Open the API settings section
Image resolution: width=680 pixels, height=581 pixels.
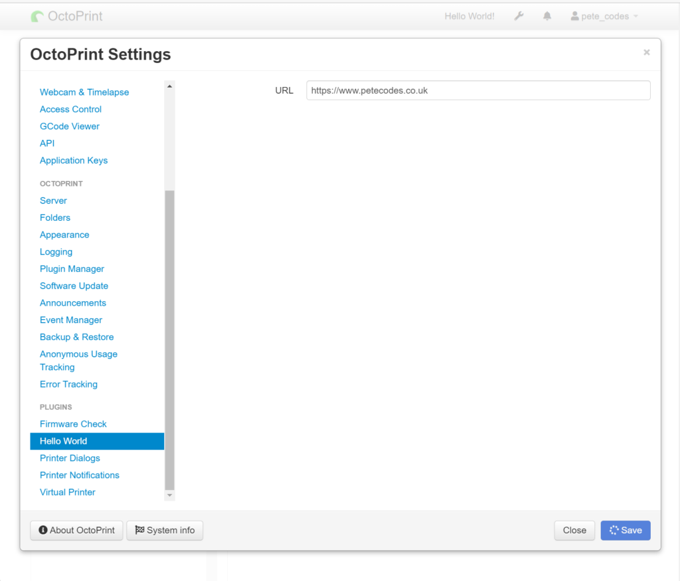coord(47,143)
